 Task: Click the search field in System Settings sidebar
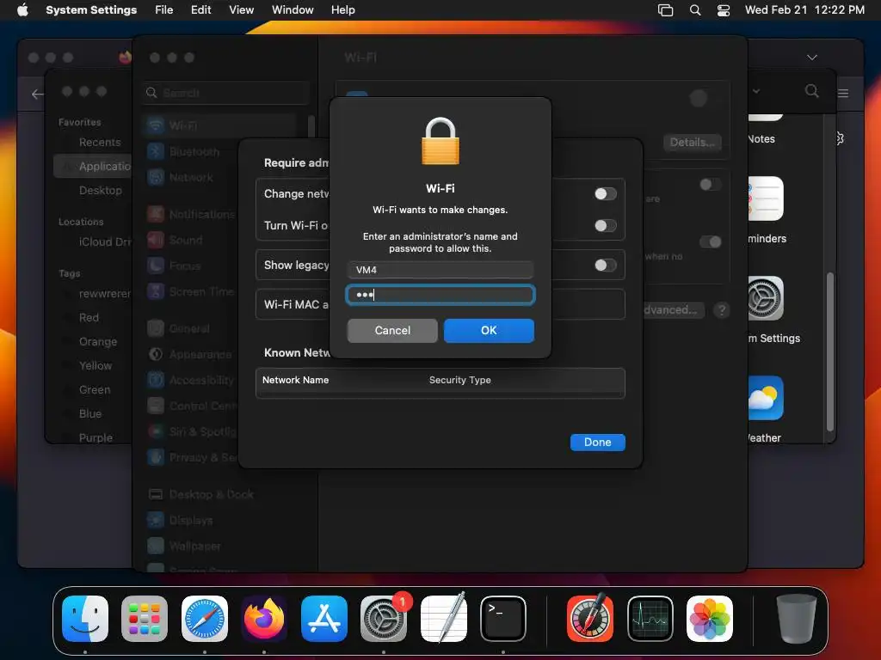(x=226, y=93)
